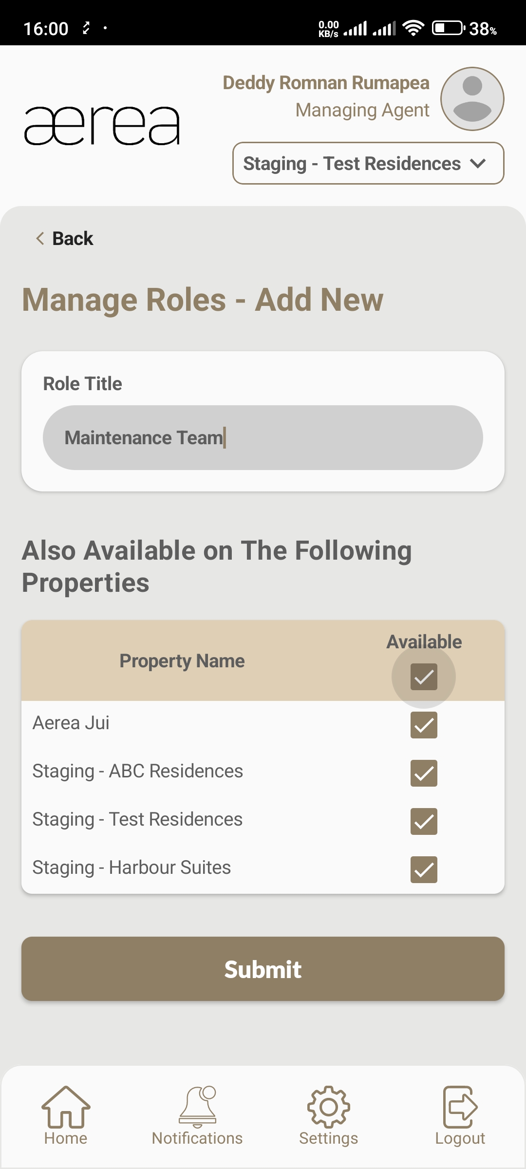Tap the aerea logo
The image size is (526, 1169).
[x=102, y=126]
